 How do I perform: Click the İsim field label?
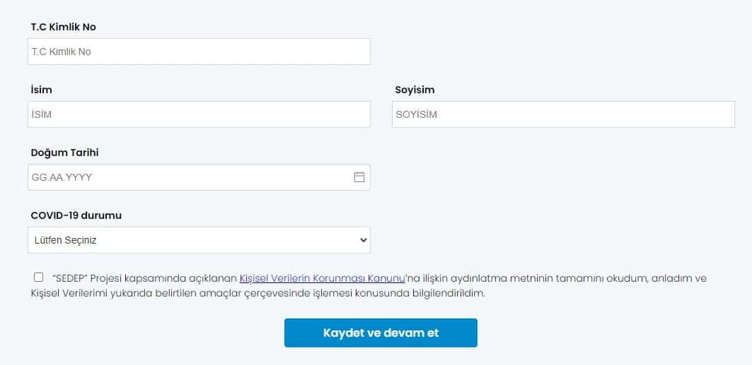41,90
